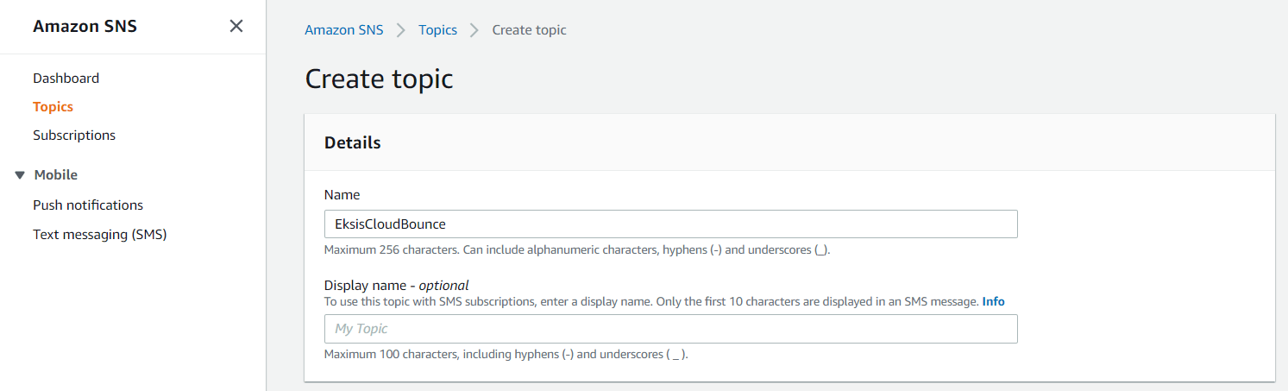
Task: Focus the Name field containing EksisCloudBounce
Action: pos(670,224)
